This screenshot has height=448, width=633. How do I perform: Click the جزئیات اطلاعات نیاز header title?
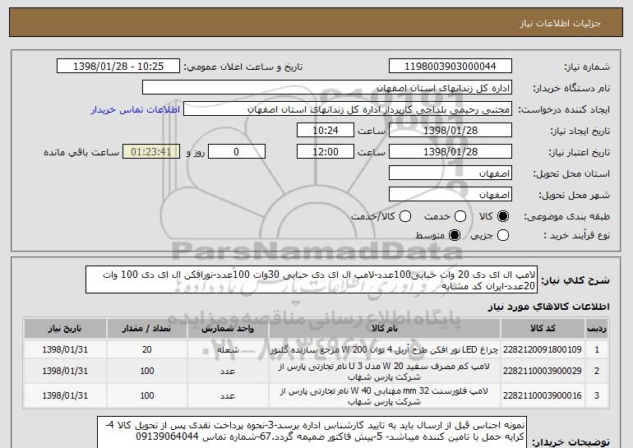(560, 23)
